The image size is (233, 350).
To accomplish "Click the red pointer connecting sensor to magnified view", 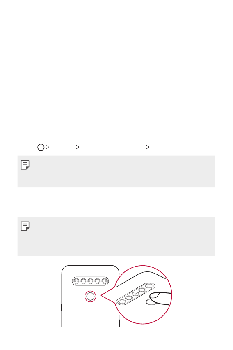I will pos(108,295).
